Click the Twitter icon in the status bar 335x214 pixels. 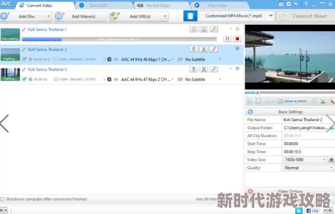click(299, 211)
